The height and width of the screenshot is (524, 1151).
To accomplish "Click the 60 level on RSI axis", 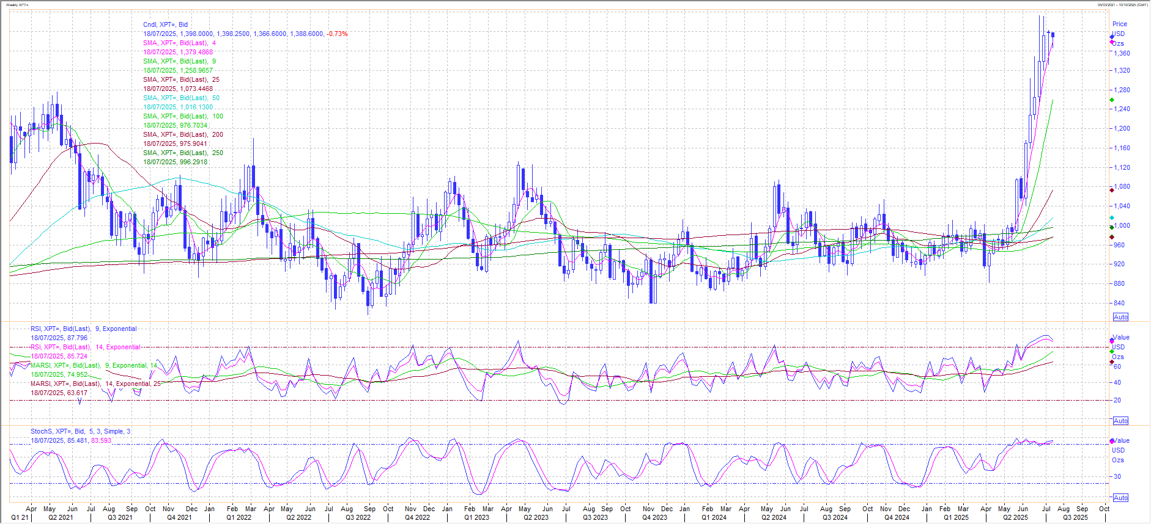I will coord(1117,367).
